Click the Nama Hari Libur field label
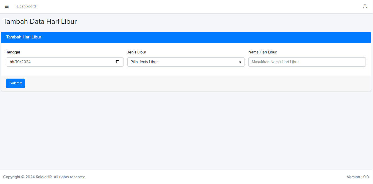This screenshot has height=184, width=373. coord(262,52)
